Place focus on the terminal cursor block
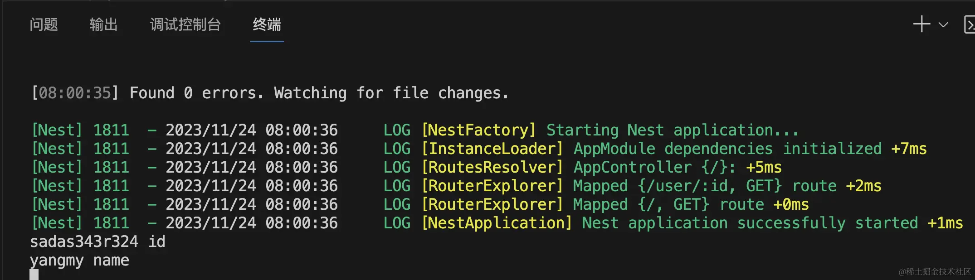Viewport: 975px width, 280px height. tap(34, 275)
